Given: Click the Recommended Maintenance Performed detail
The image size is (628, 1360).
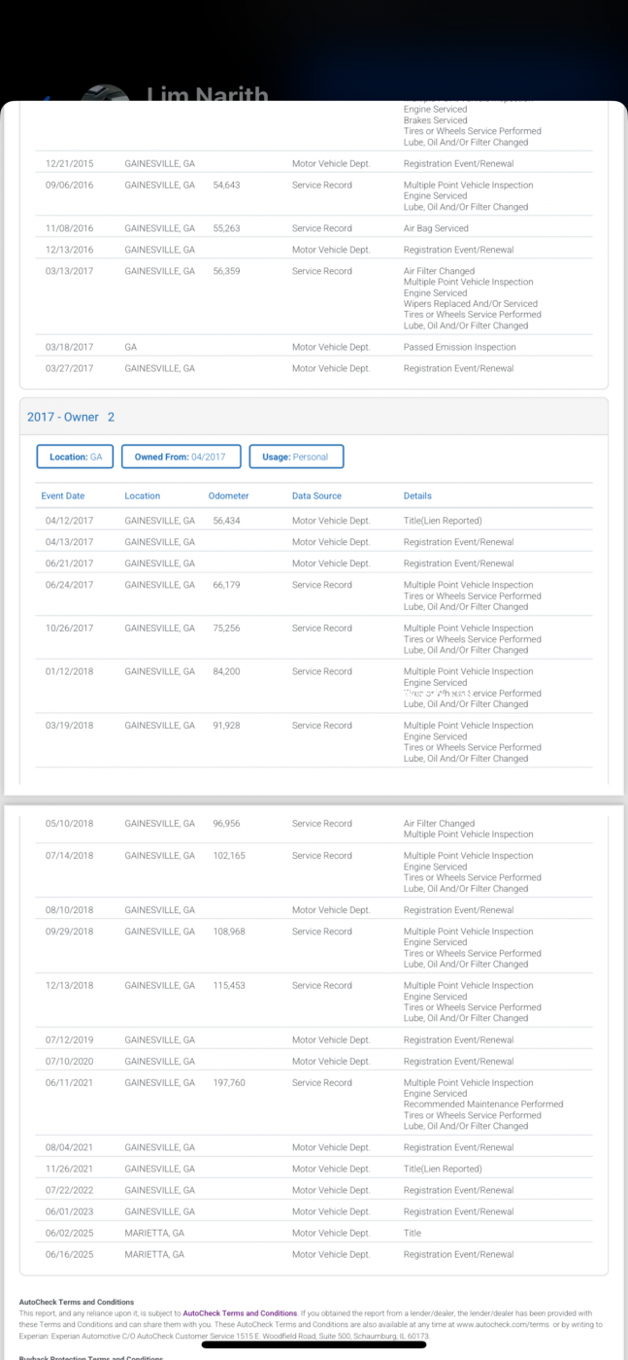Looking at the screenshot, I should (483, 1105).
